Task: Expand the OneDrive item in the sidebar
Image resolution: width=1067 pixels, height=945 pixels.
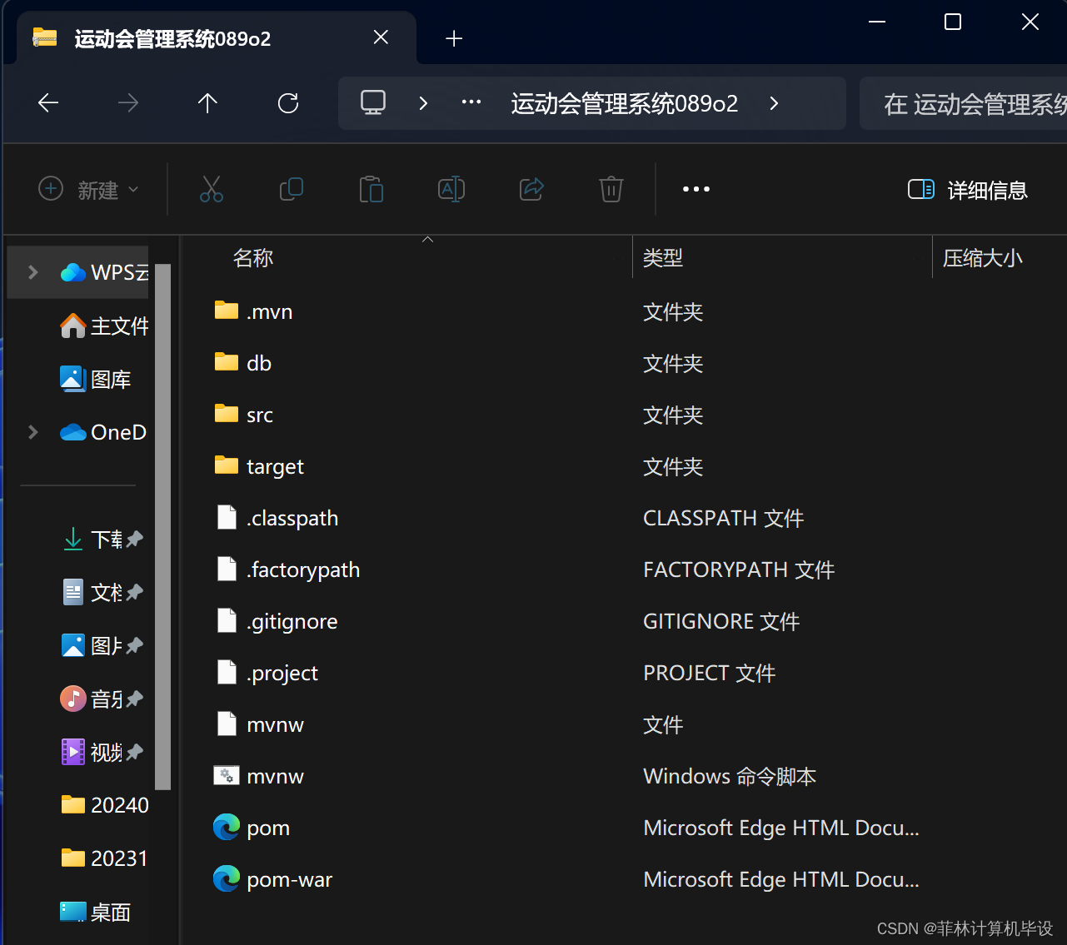Action: coord(32,432)
